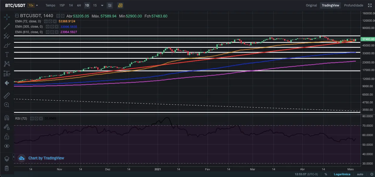
Task: Hide the RSI (72) indicator
Action: tap(33, 119)
